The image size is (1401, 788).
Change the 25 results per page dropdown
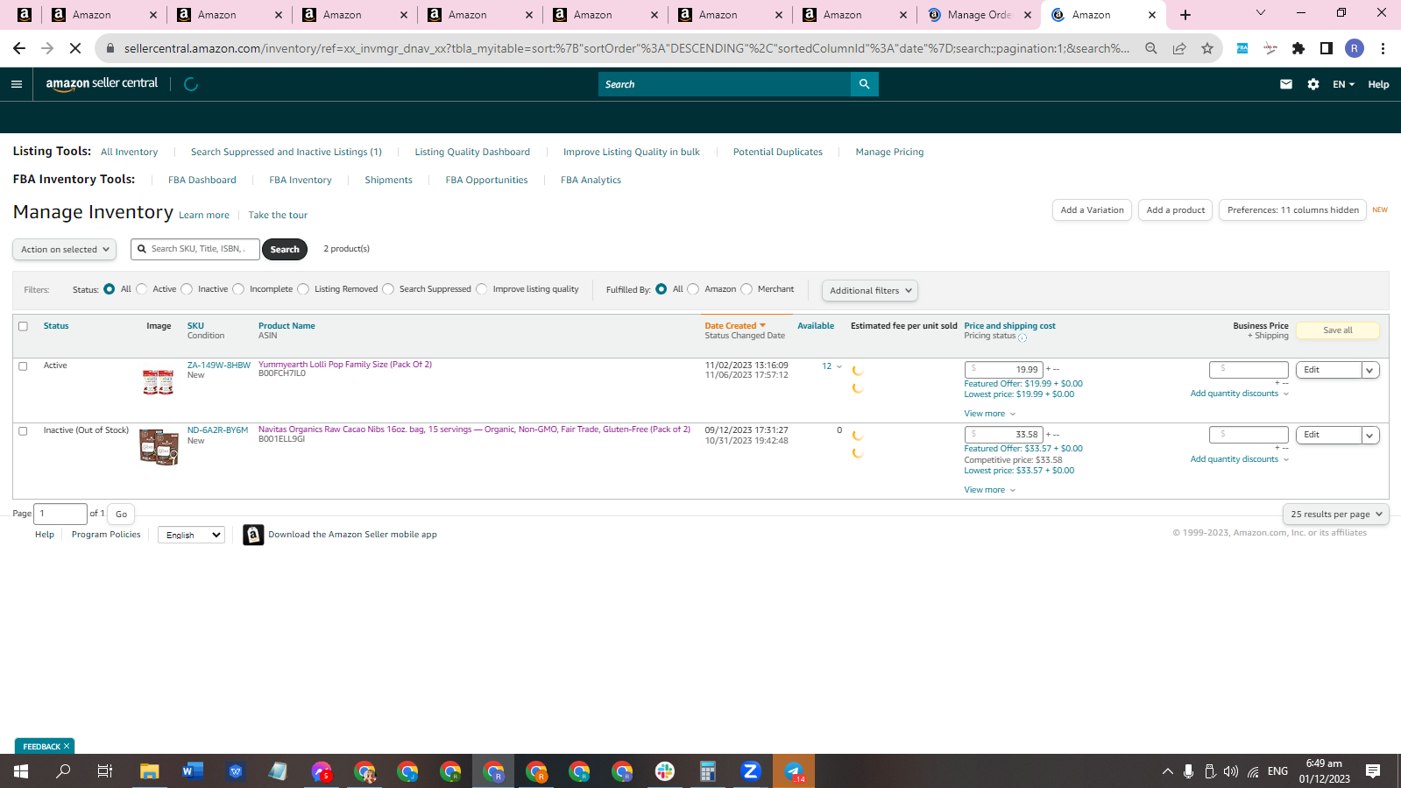pyautogui.click(x=1336, y=515)
